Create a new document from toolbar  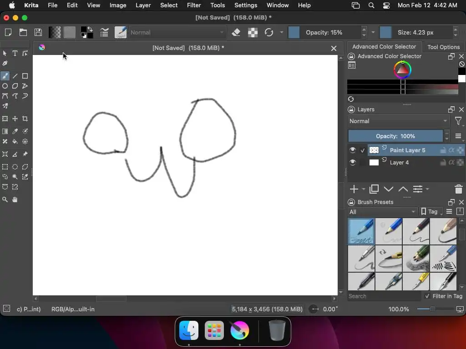[x=8, y=32]
